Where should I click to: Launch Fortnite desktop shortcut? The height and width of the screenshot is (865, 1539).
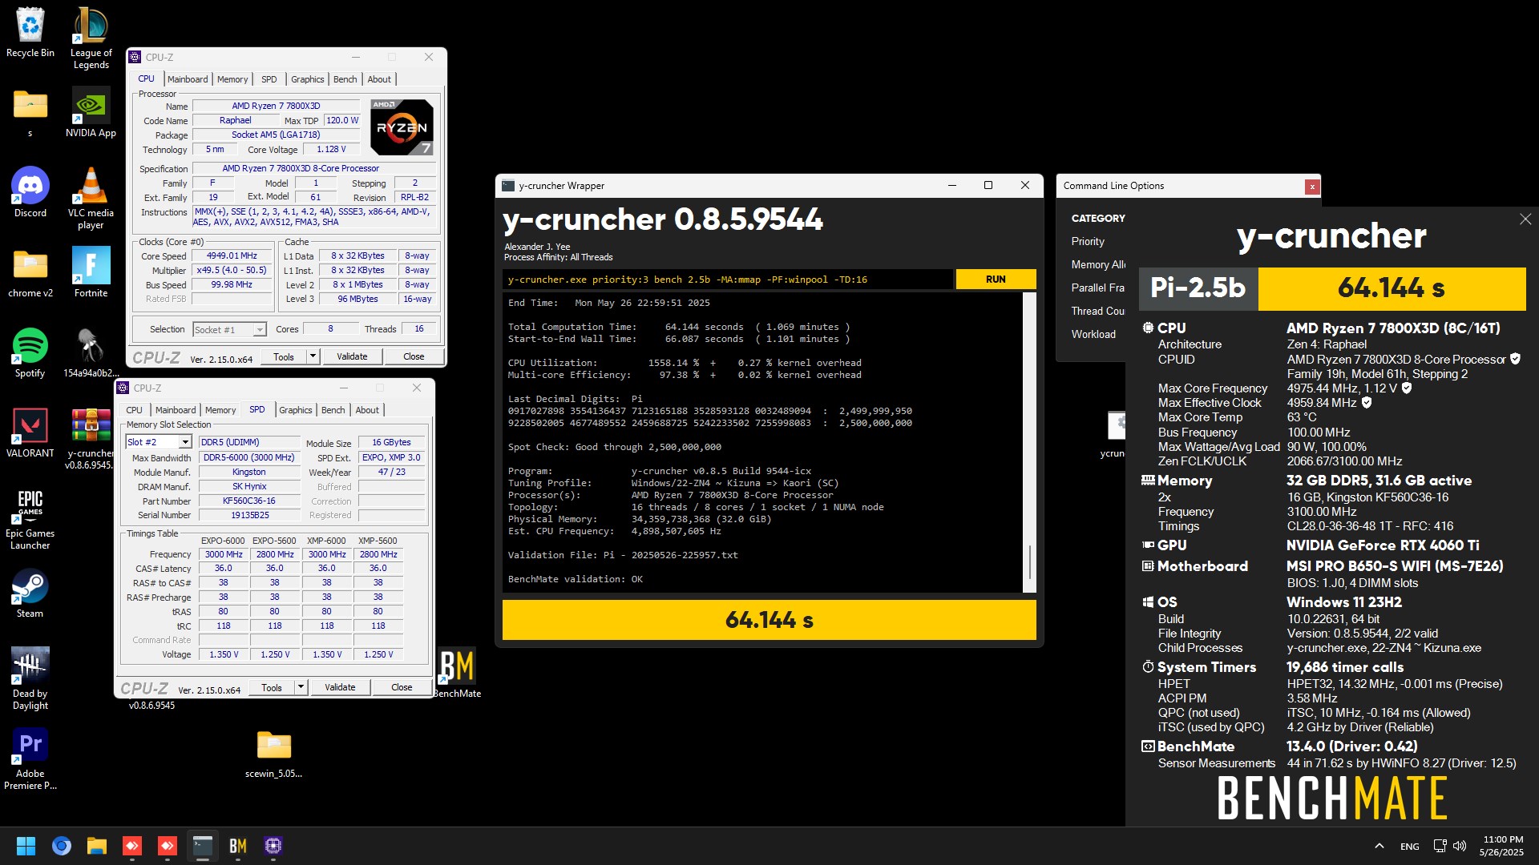tap(91, 272)
